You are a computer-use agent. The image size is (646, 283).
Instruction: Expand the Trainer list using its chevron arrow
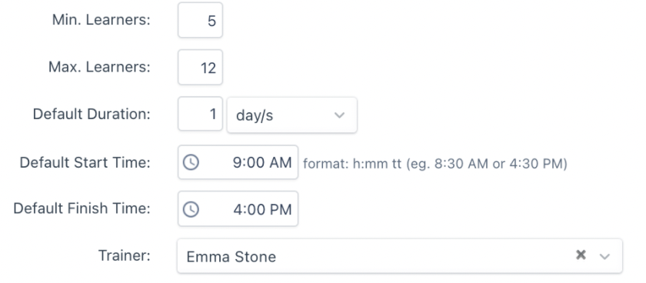604,256
